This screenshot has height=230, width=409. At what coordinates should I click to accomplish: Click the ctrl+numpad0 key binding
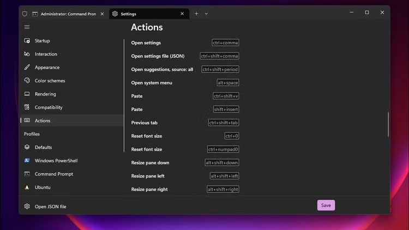pyautogui.click(x=223, y=149)
